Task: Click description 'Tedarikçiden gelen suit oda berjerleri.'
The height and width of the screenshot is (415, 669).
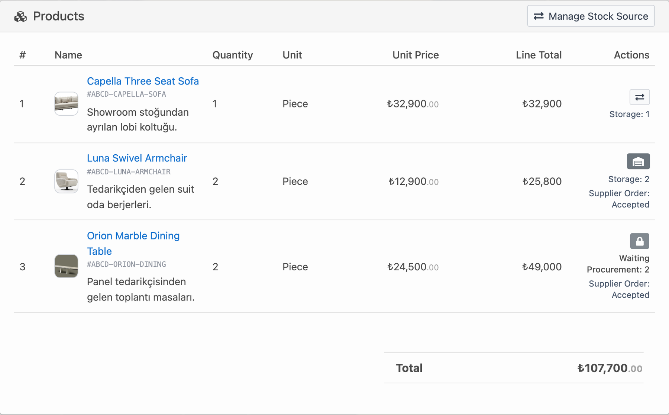Action: point(140,197)
